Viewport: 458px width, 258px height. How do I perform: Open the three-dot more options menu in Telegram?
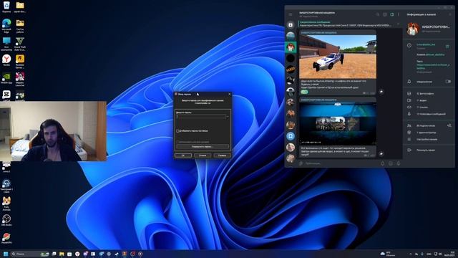coord(398,14)
